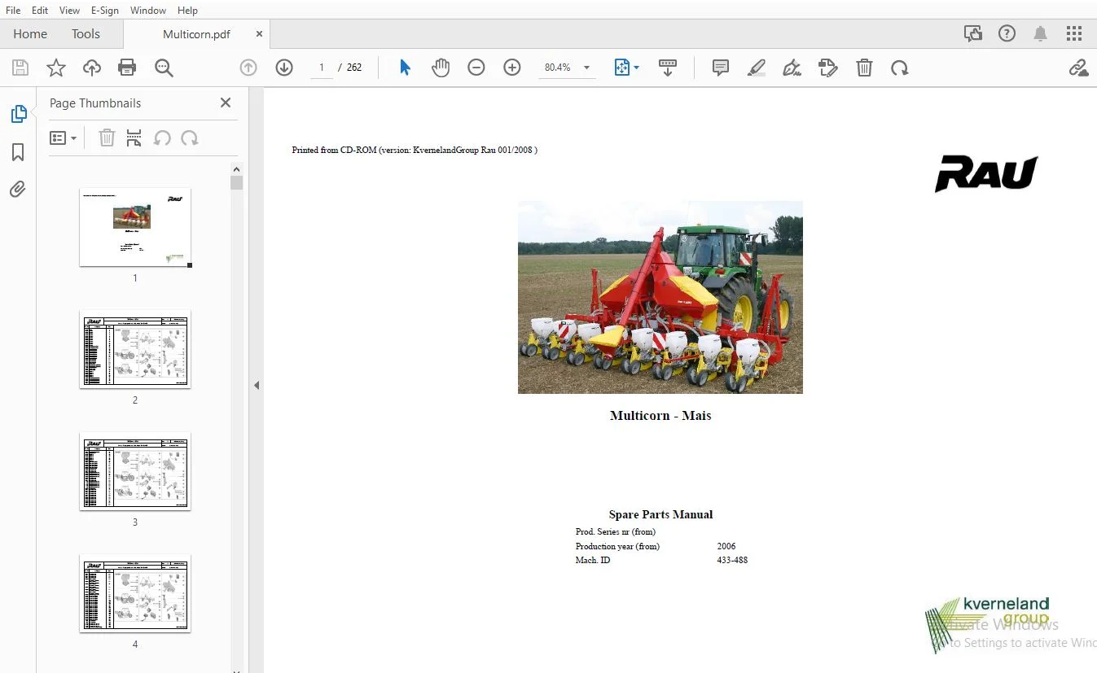Select page 3 thumbnail
Viewport: 1097px width, 673px height.
click(135, 471)
